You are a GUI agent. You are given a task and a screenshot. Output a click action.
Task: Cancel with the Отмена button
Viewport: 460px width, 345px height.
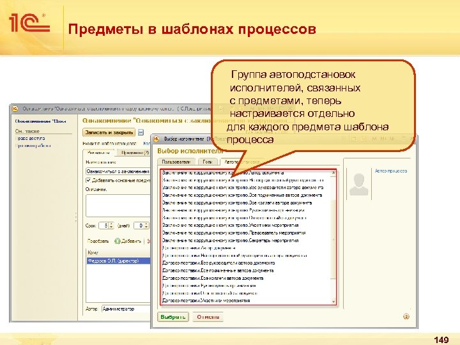tap(208, 317)
